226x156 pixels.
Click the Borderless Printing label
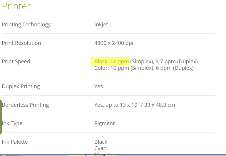25,105
